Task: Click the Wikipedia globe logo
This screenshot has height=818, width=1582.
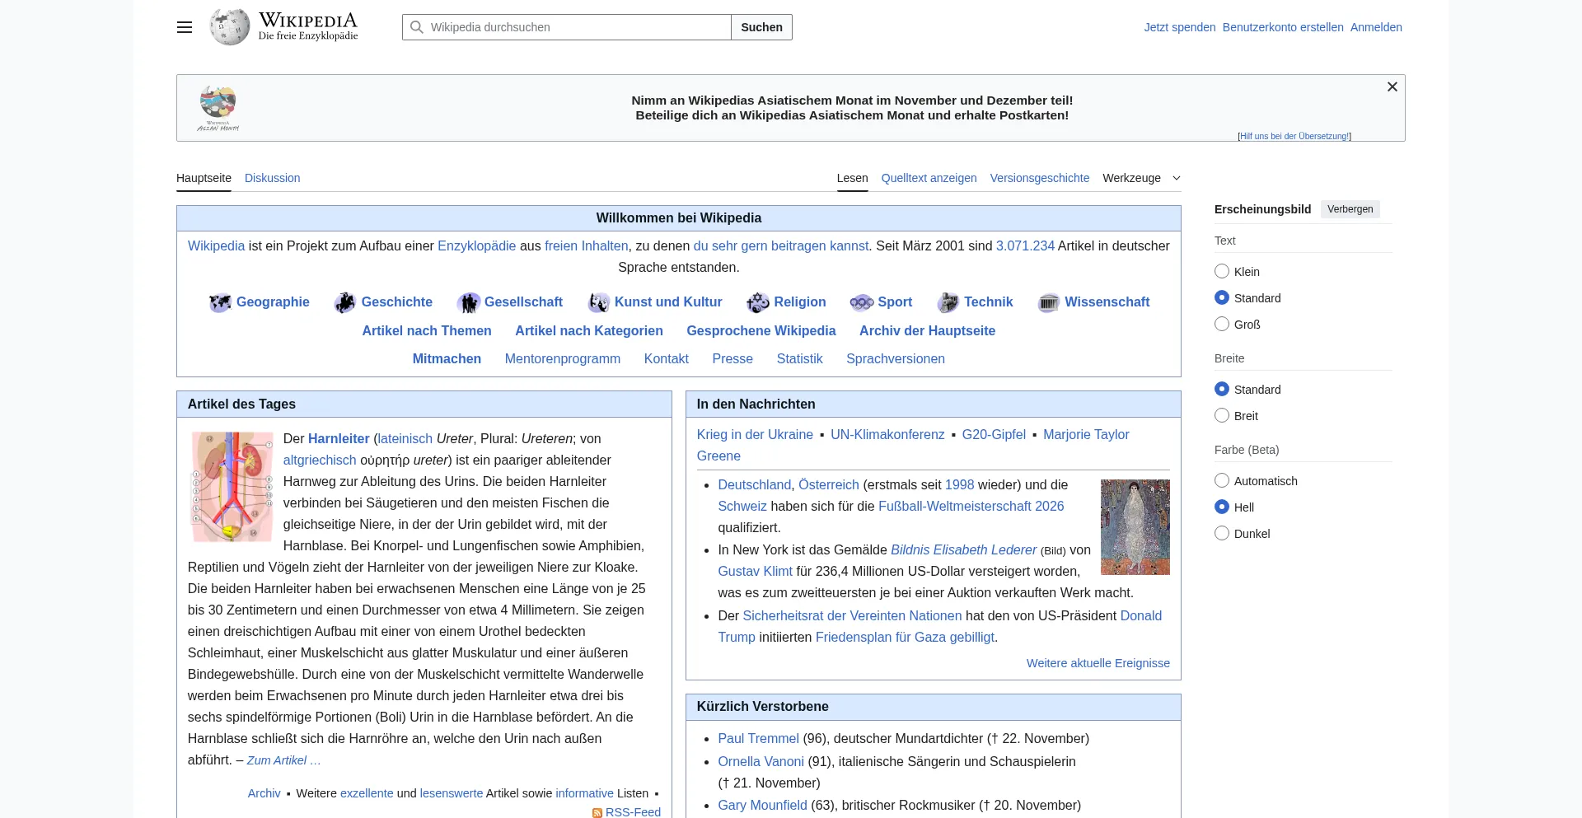Action: pos(230,27)
